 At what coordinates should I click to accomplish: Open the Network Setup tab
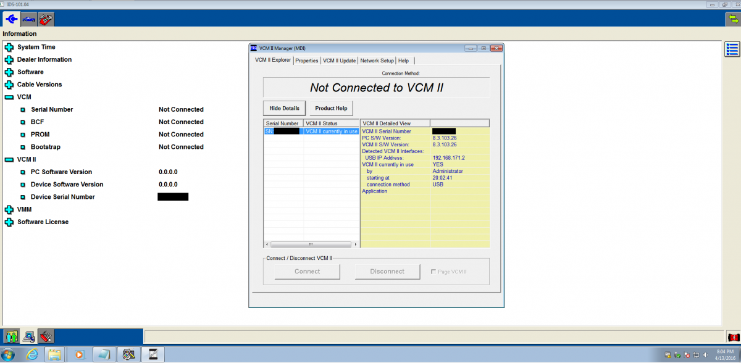(x=377, y=60)
